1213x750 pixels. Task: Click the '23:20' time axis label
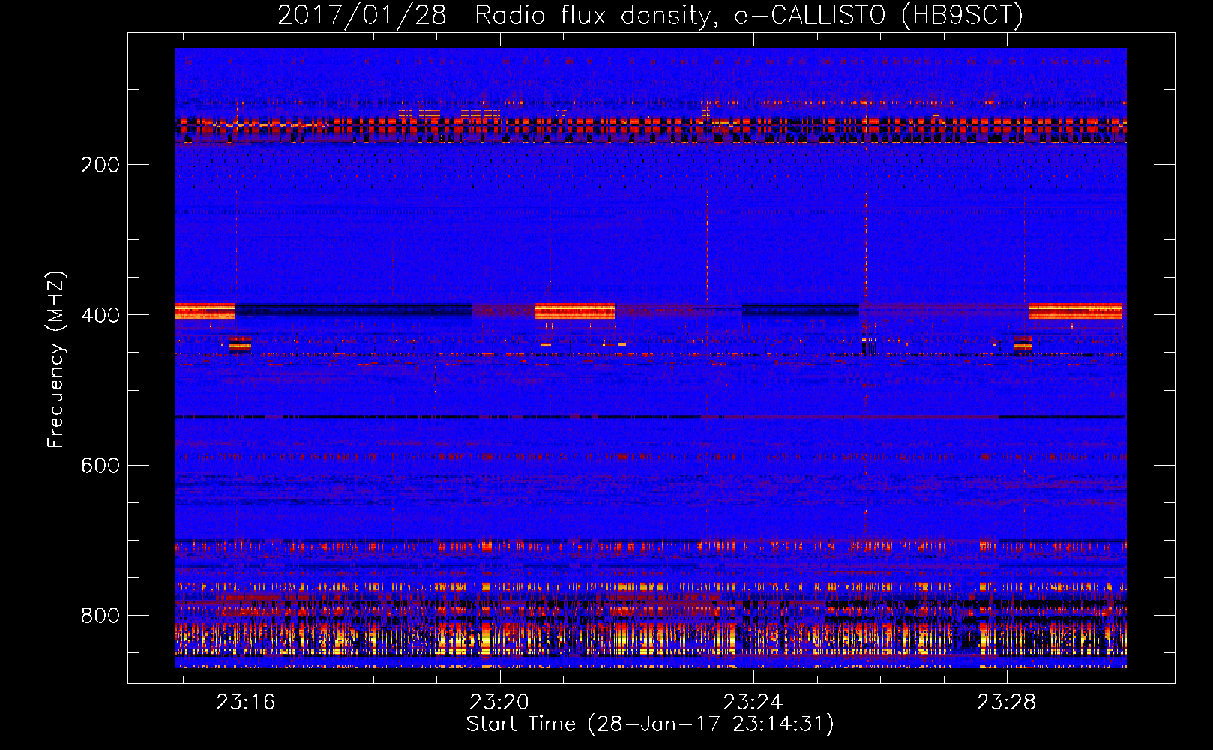[x=499, y=703]
